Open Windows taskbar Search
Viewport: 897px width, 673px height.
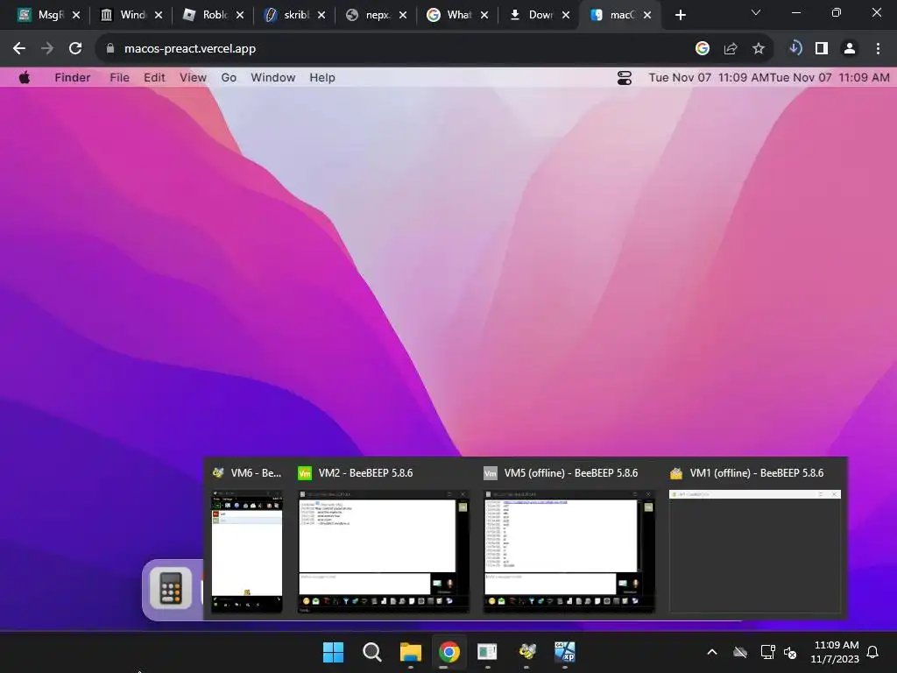(x=371, y=652)
